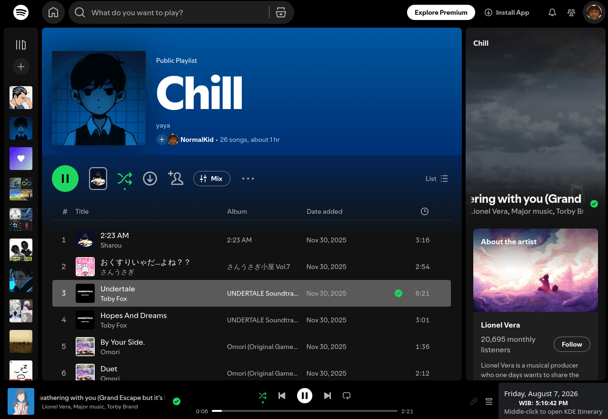
Task: Click the Mix button
Action: (212, 179)
